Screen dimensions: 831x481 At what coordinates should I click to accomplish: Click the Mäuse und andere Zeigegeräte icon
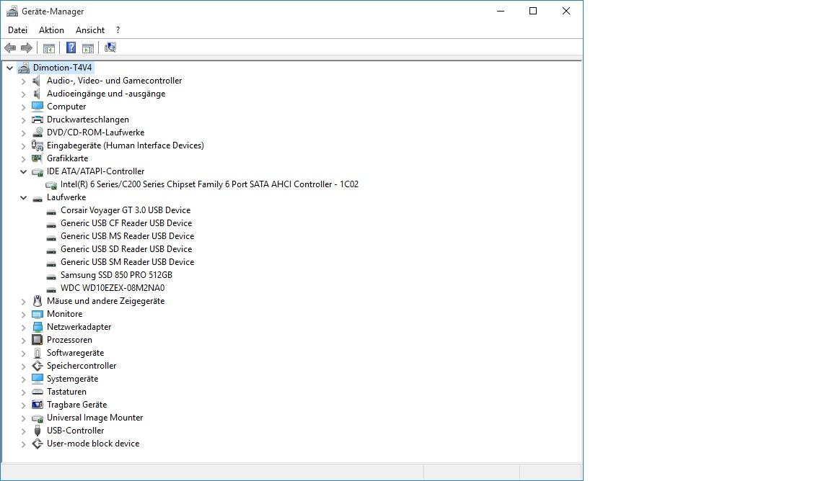[x=37, y=301]
